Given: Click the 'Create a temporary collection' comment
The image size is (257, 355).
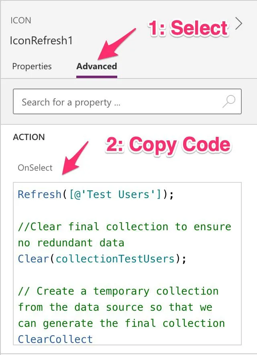Looking at the screenshot, I should (118, 291).
